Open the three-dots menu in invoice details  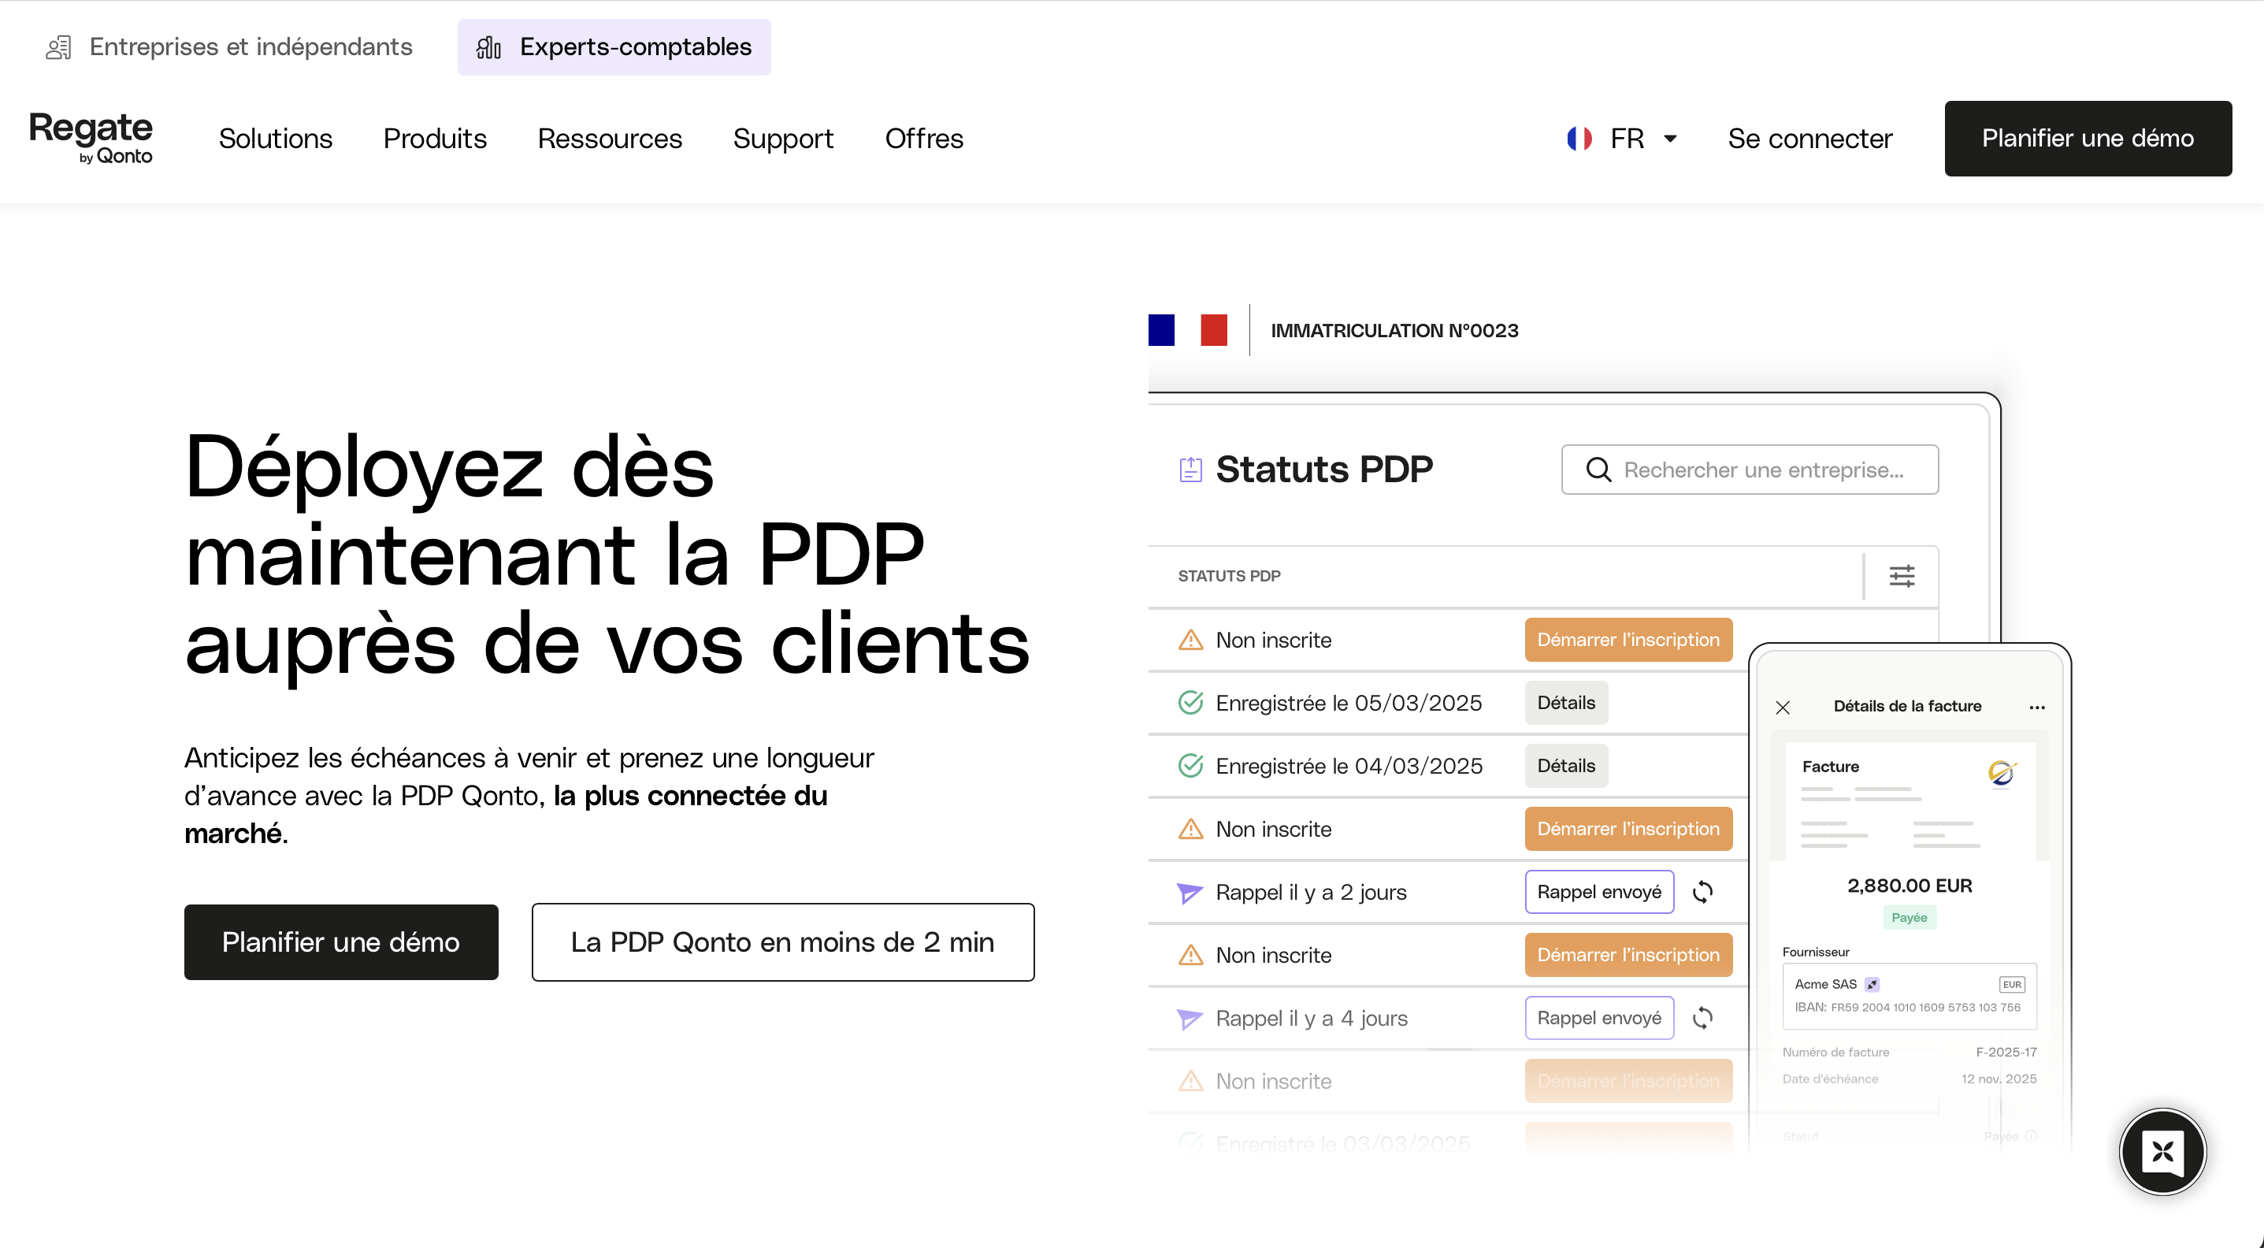coord(2037,708)
